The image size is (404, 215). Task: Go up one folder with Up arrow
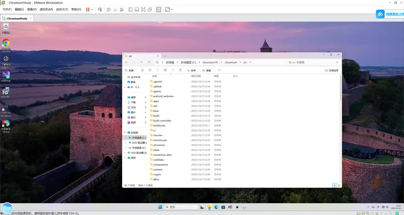click(141, 62)
